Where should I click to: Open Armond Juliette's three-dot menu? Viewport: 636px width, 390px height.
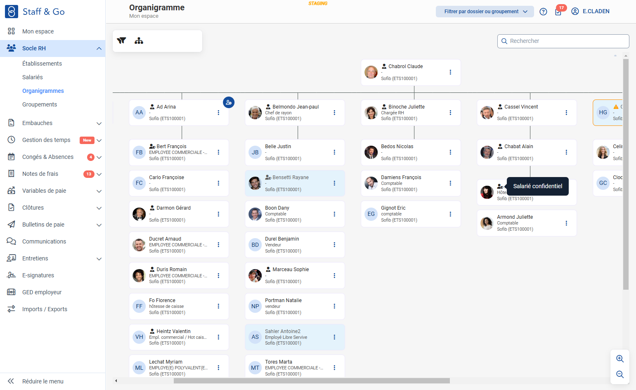point(566,223)
